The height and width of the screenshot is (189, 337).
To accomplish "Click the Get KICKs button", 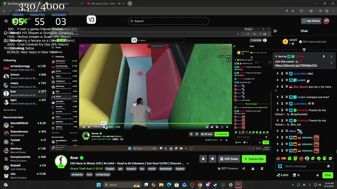I will 311,21.
